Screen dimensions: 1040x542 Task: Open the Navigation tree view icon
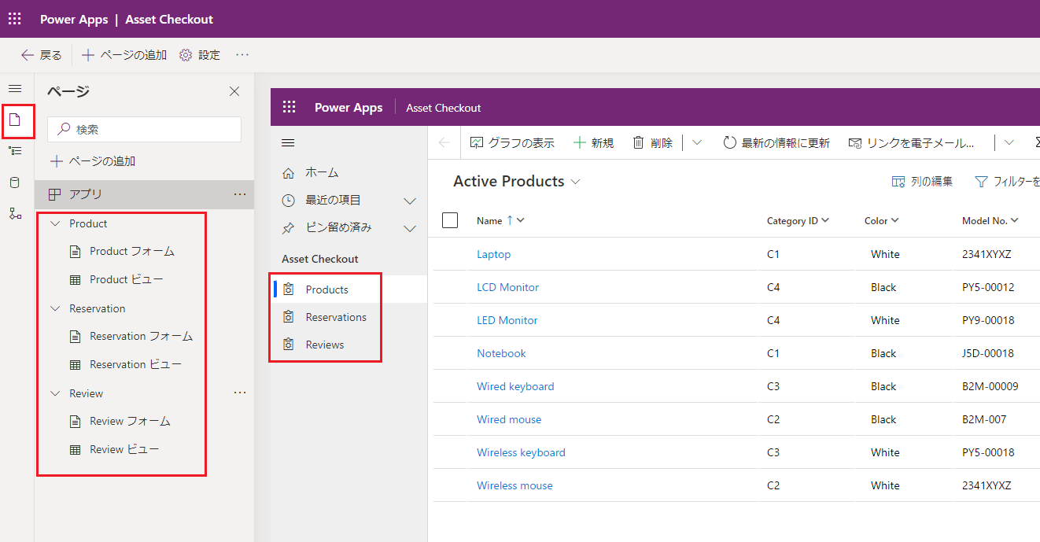15,151
